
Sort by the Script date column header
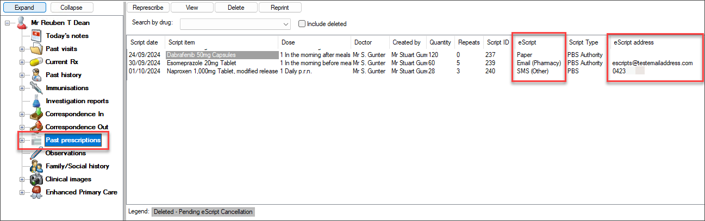point(146,42)
